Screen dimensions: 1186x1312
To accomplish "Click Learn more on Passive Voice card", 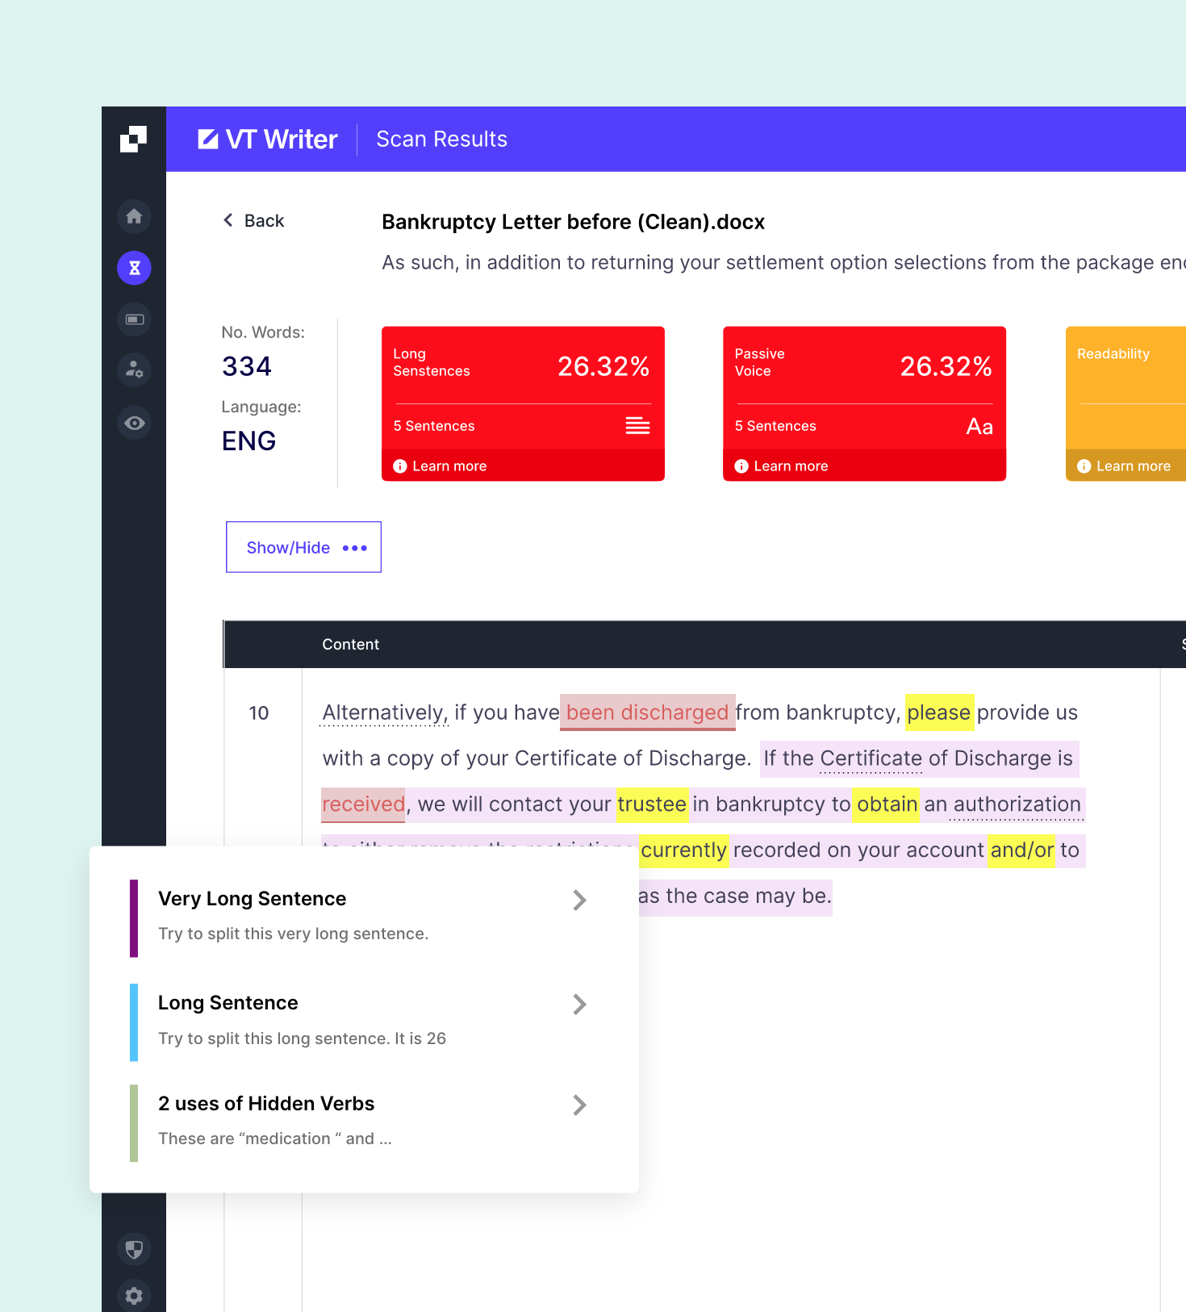I will [790, 466].
